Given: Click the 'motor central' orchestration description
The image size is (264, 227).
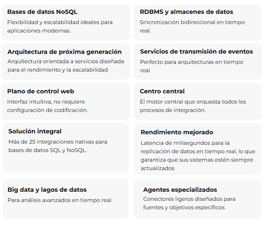Looking at the screenshot, I should (193, 106).
